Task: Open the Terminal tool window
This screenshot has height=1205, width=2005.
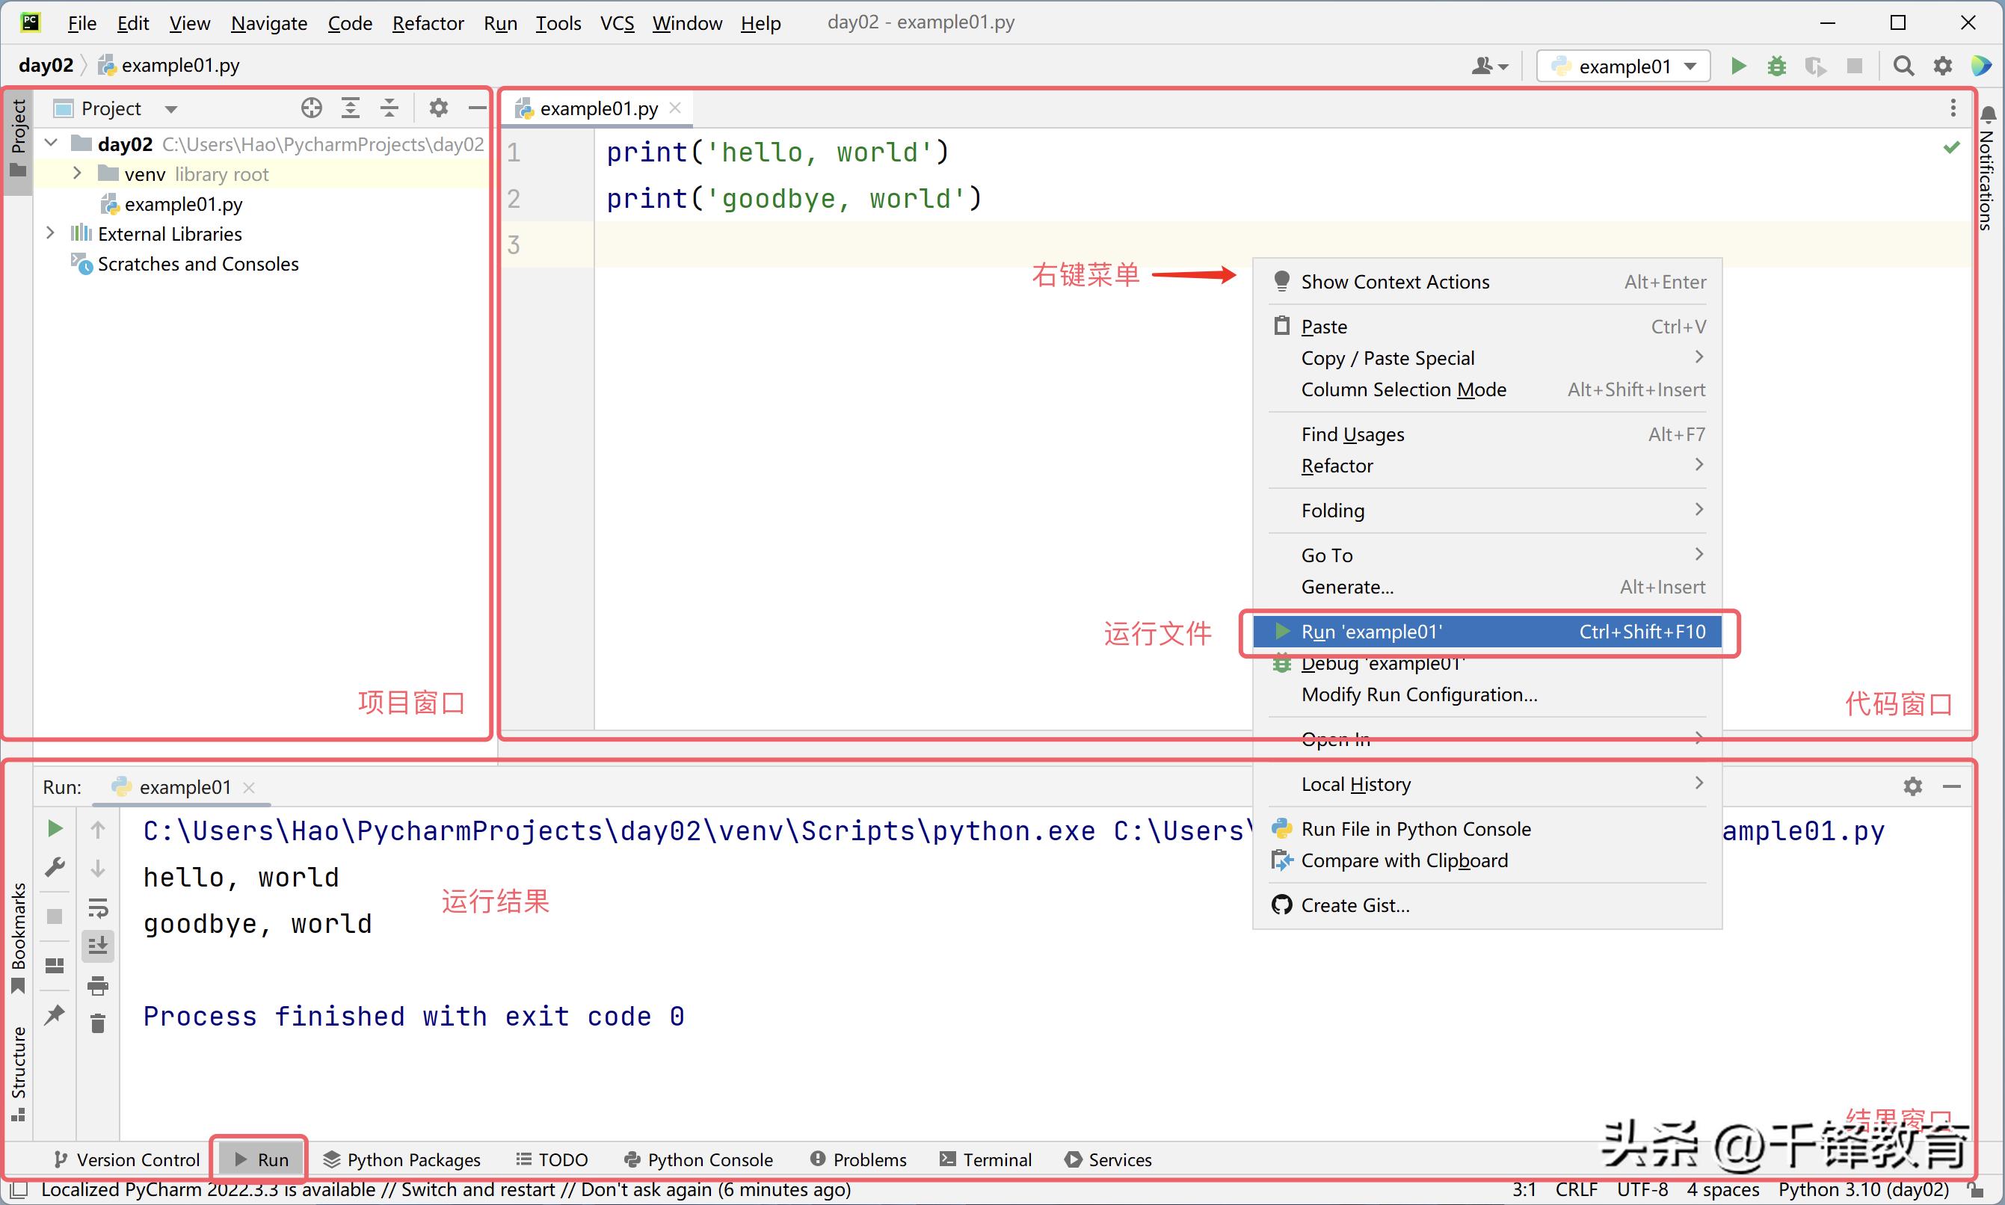Action: point(985,1159)
